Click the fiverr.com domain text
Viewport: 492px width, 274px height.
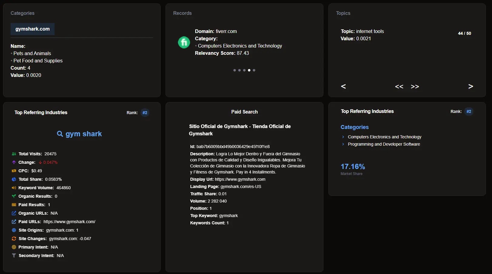[x=226, y=31]
